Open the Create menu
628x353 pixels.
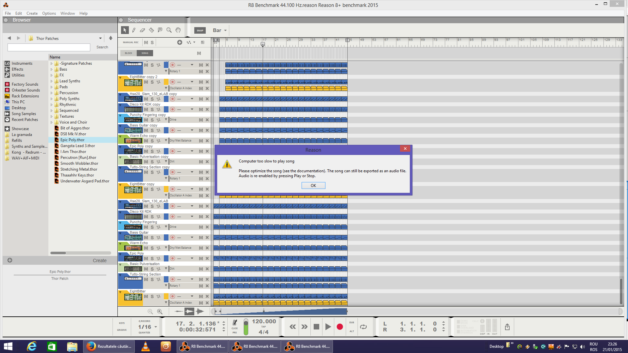tap(32, 13)
